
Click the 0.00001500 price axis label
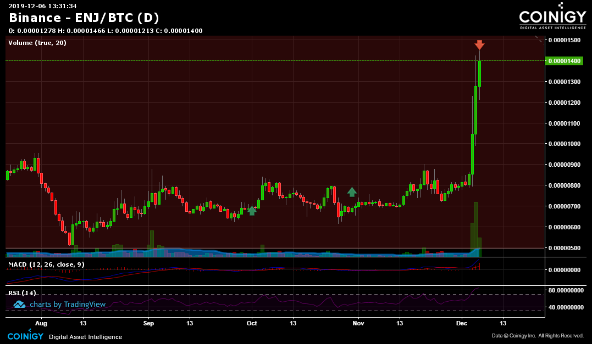(565, 40)
